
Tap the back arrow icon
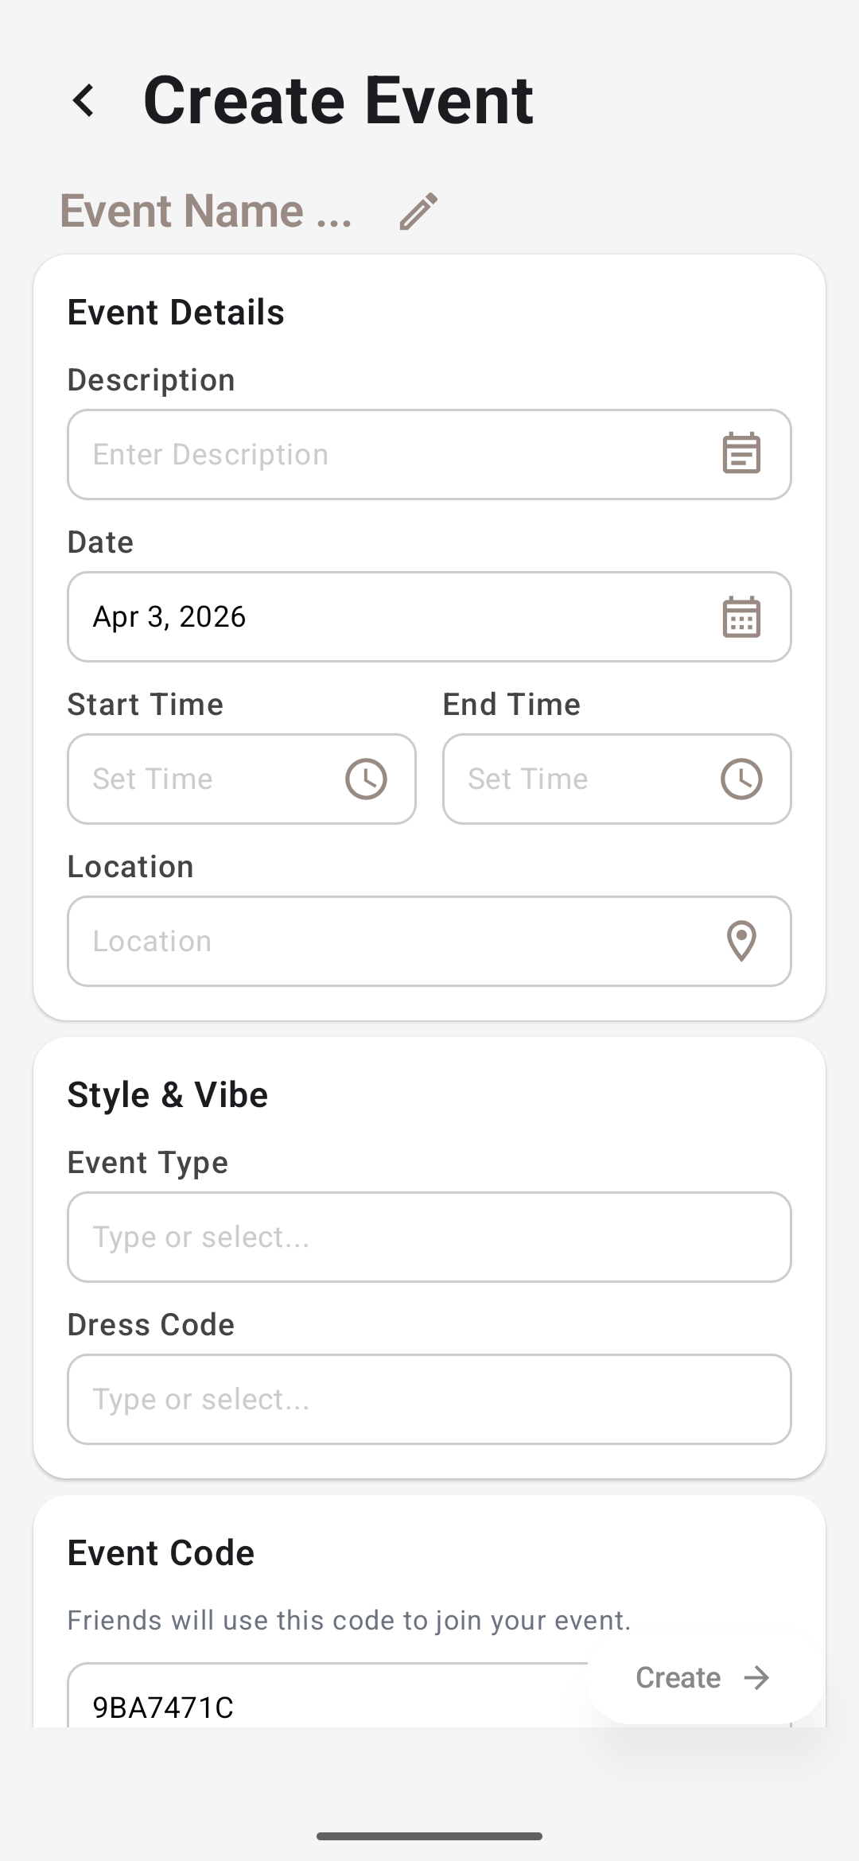[x=84, y=101]
